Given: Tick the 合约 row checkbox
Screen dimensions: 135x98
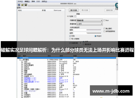Looking at the screenshot, I should tap(22, 84).
